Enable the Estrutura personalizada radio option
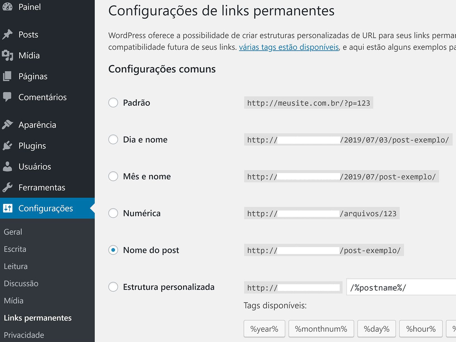 click(113, 287)
